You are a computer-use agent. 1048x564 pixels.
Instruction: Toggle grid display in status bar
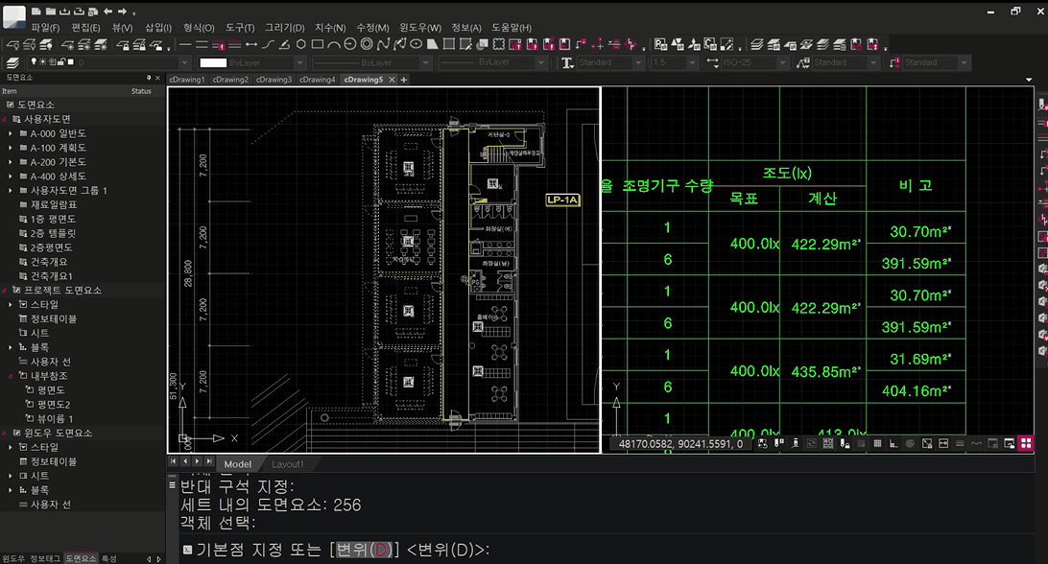pyautogui.click(x=877, y=444)
